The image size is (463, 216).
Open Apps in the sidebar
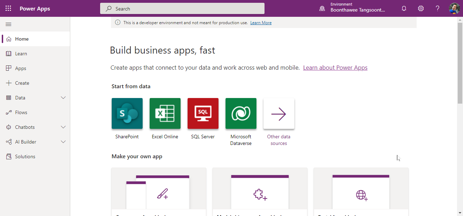tap(35, 68)
